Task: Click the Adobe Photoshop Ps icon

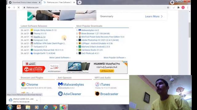Action: 80,40
